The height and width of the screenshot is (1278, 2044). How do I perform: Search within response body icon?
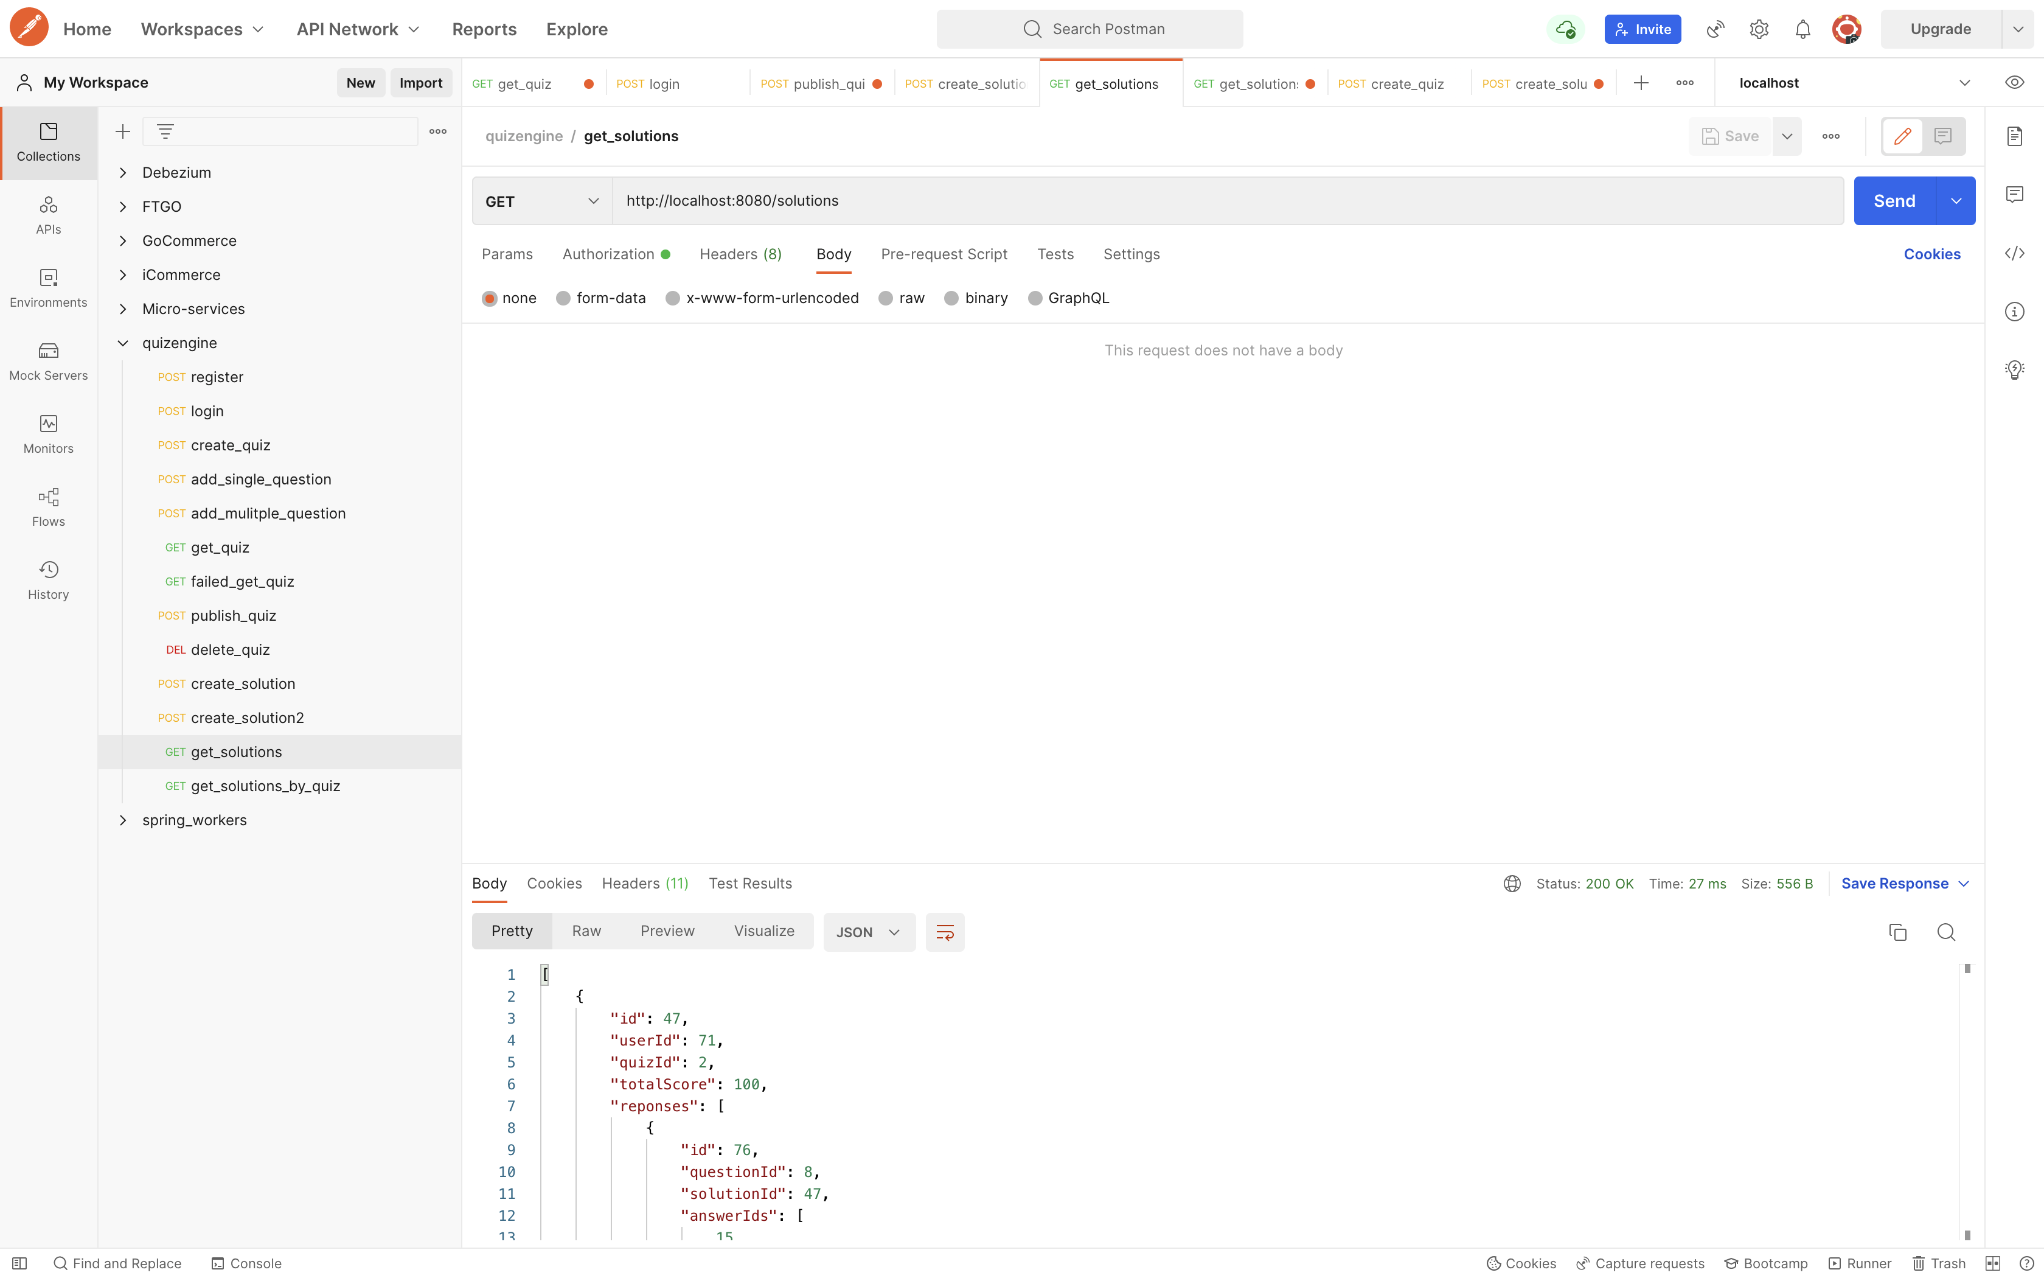point(1946,932)
